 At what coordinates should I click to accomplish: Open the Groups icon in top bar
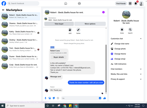click(79, 4)
